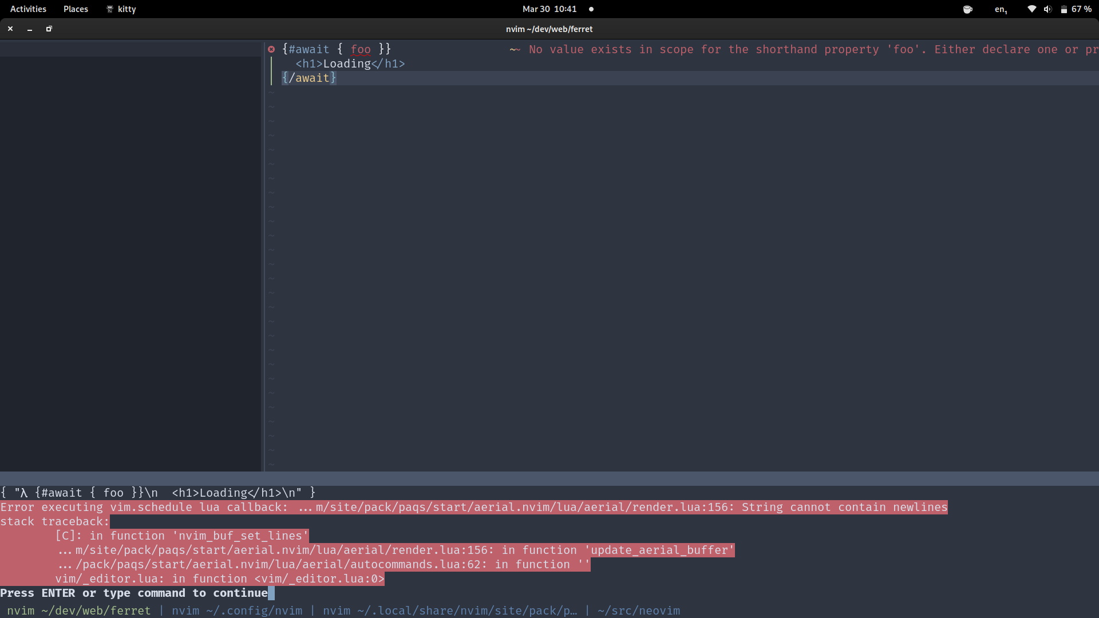The image size is (1099, 618).
Task: Toggle the recording indicator dot beside the clock
Action: click(x=591, y=9)
